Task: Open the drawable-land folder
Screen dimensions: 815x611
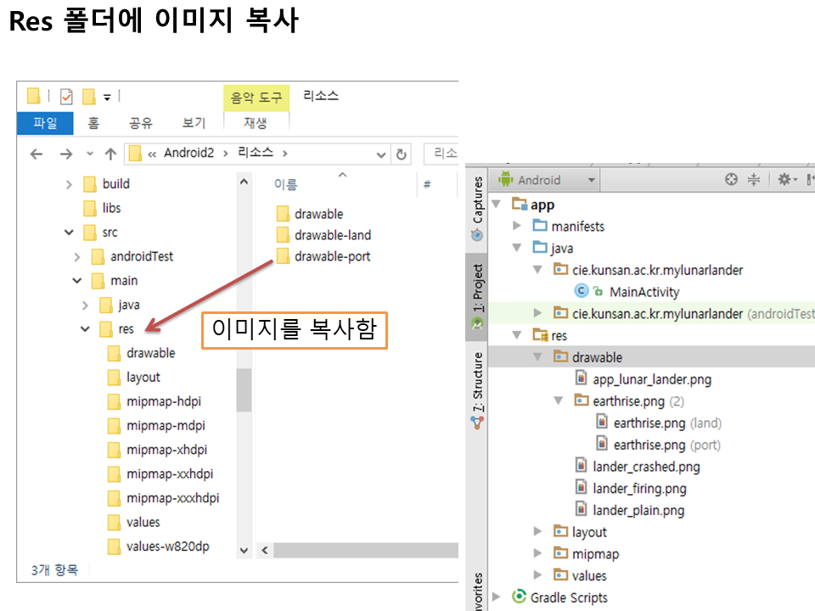Action: pos(332,235)
